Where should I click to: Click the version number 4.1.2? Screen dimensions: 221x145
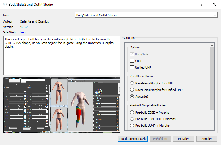pos(24,27)
